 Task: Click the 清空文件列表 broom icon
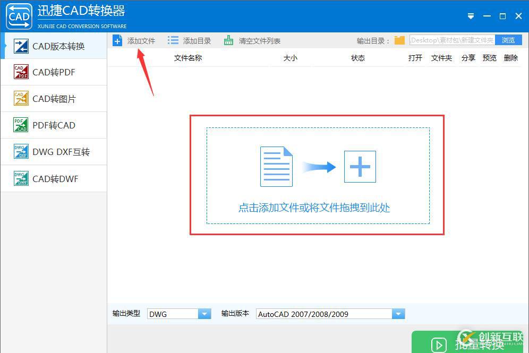(228, 40)
